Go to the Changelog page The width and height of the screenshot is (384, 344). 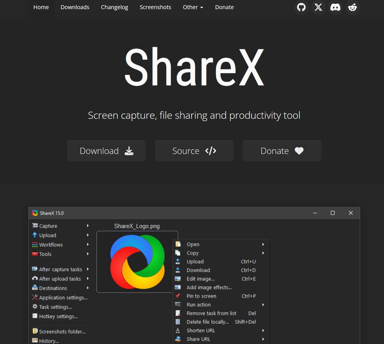click(x=114, y=7)
